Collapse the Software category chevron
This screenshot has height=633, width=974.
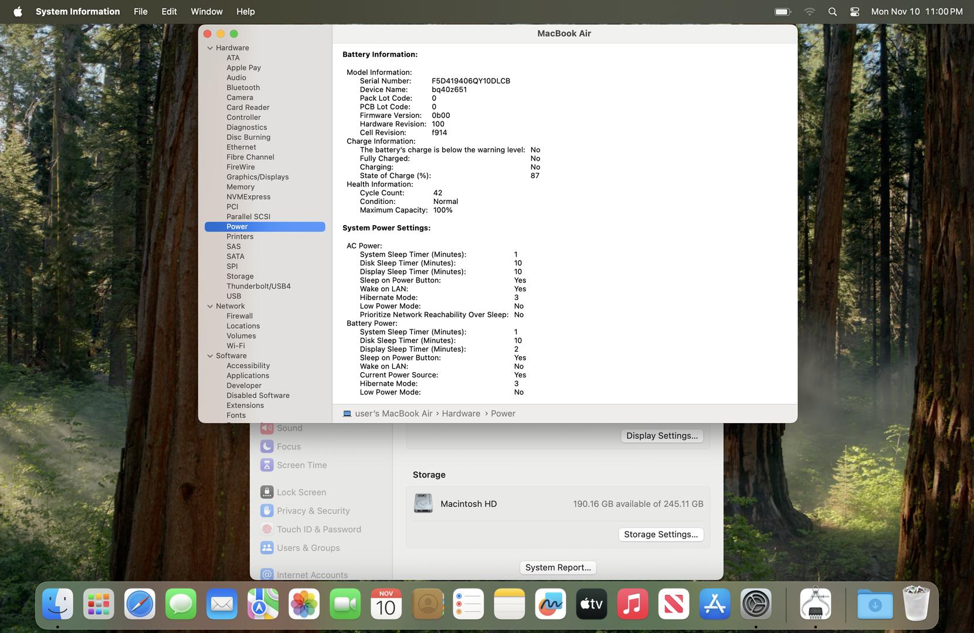click(x=210, y=356)
